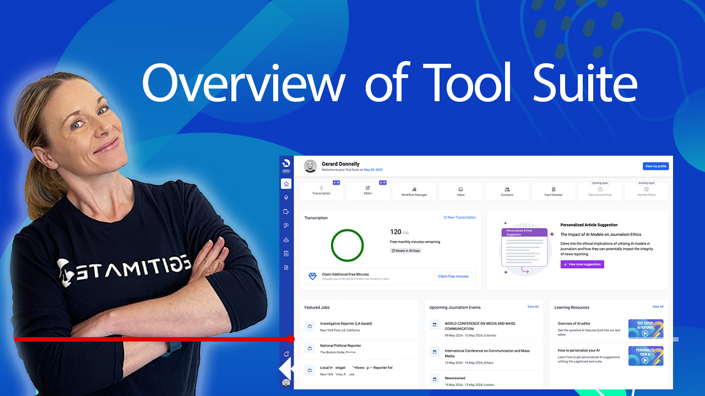Click the View my profile button
This screenshot has height=396, width=705.
pyautogui.click(x=655, y=166)
